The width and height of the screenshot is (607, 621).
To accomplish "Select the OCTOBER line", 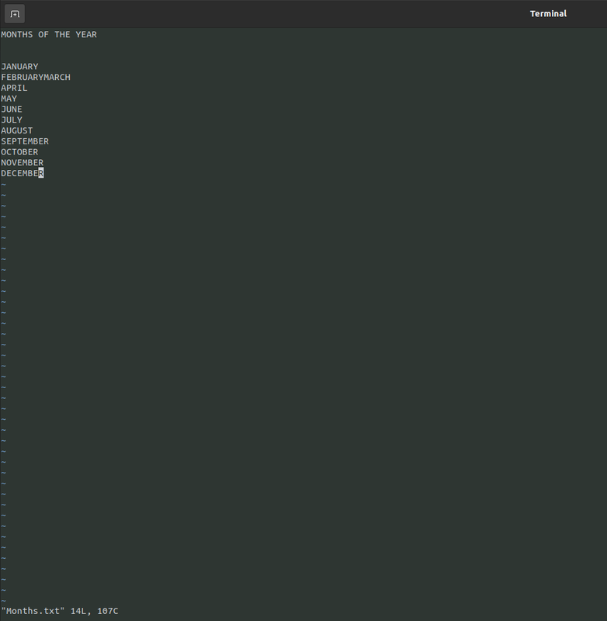I will [20, 152].
